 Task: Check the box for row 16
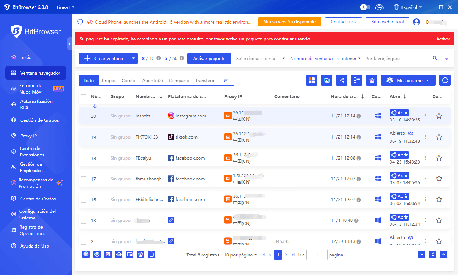83,200
